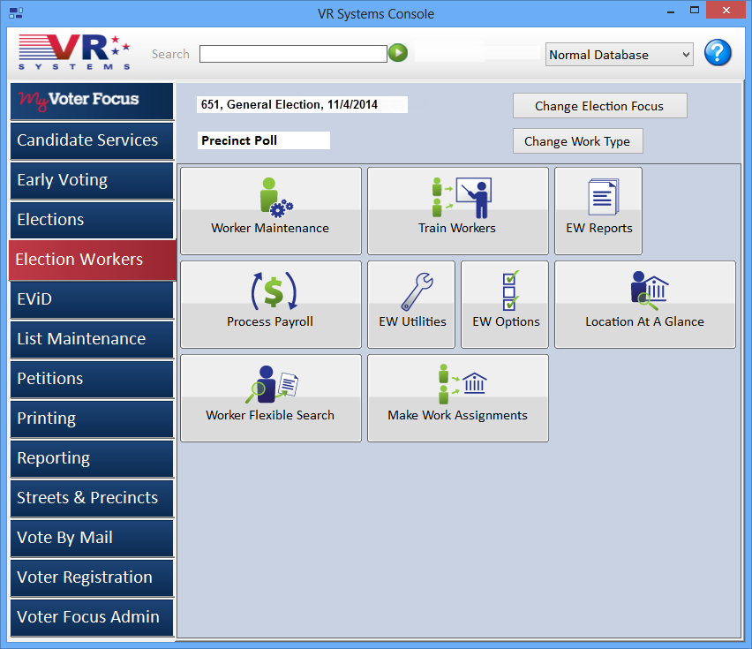This screenshot has width=752, height=649.
Task: Focus the Search text box
Action: point(293,54)
